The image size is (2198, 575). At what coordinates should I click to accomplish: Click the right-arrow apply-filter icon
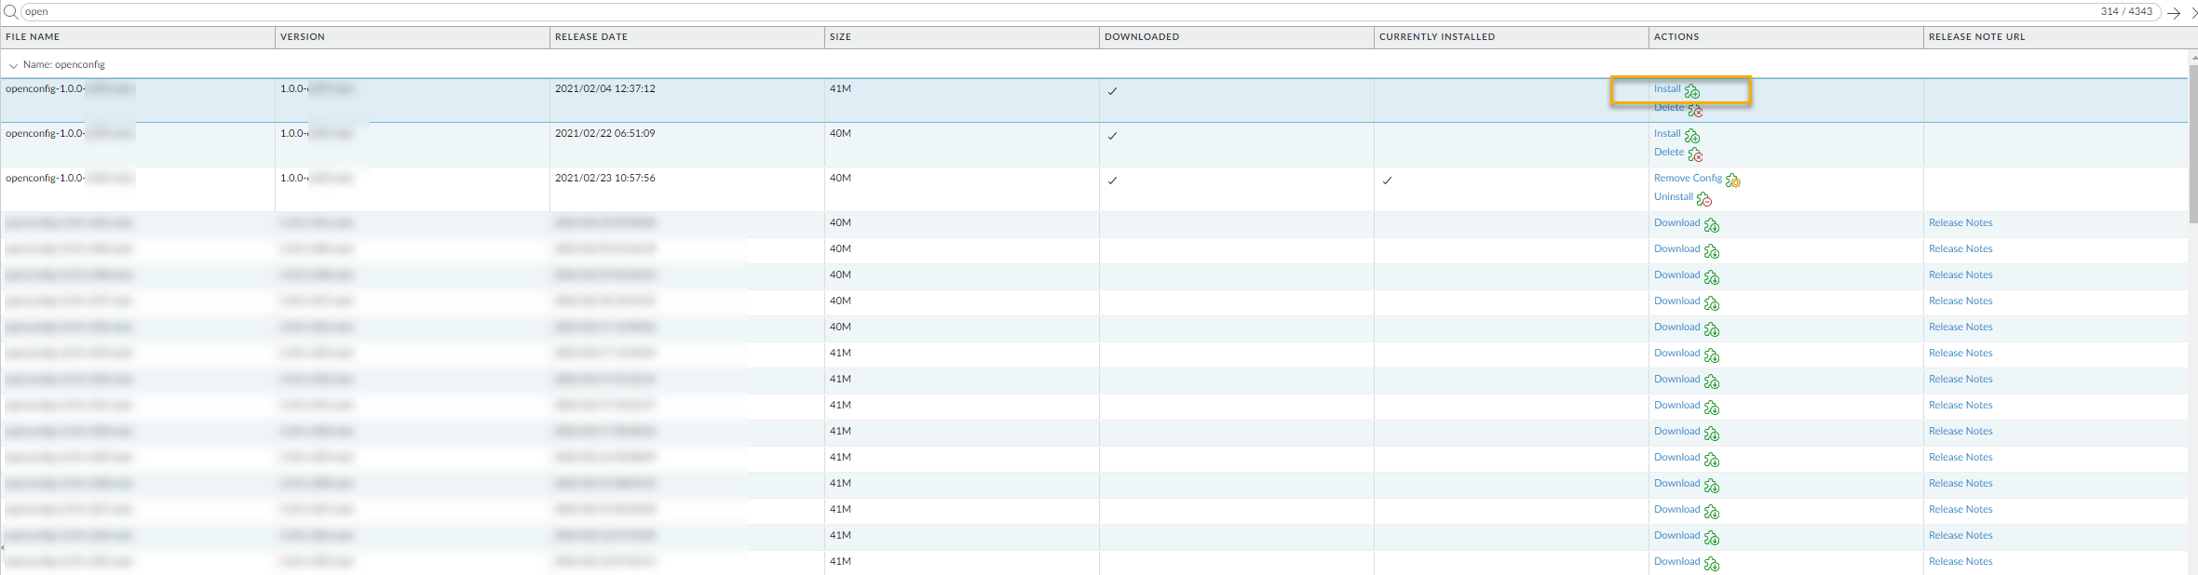(2173, 13)
